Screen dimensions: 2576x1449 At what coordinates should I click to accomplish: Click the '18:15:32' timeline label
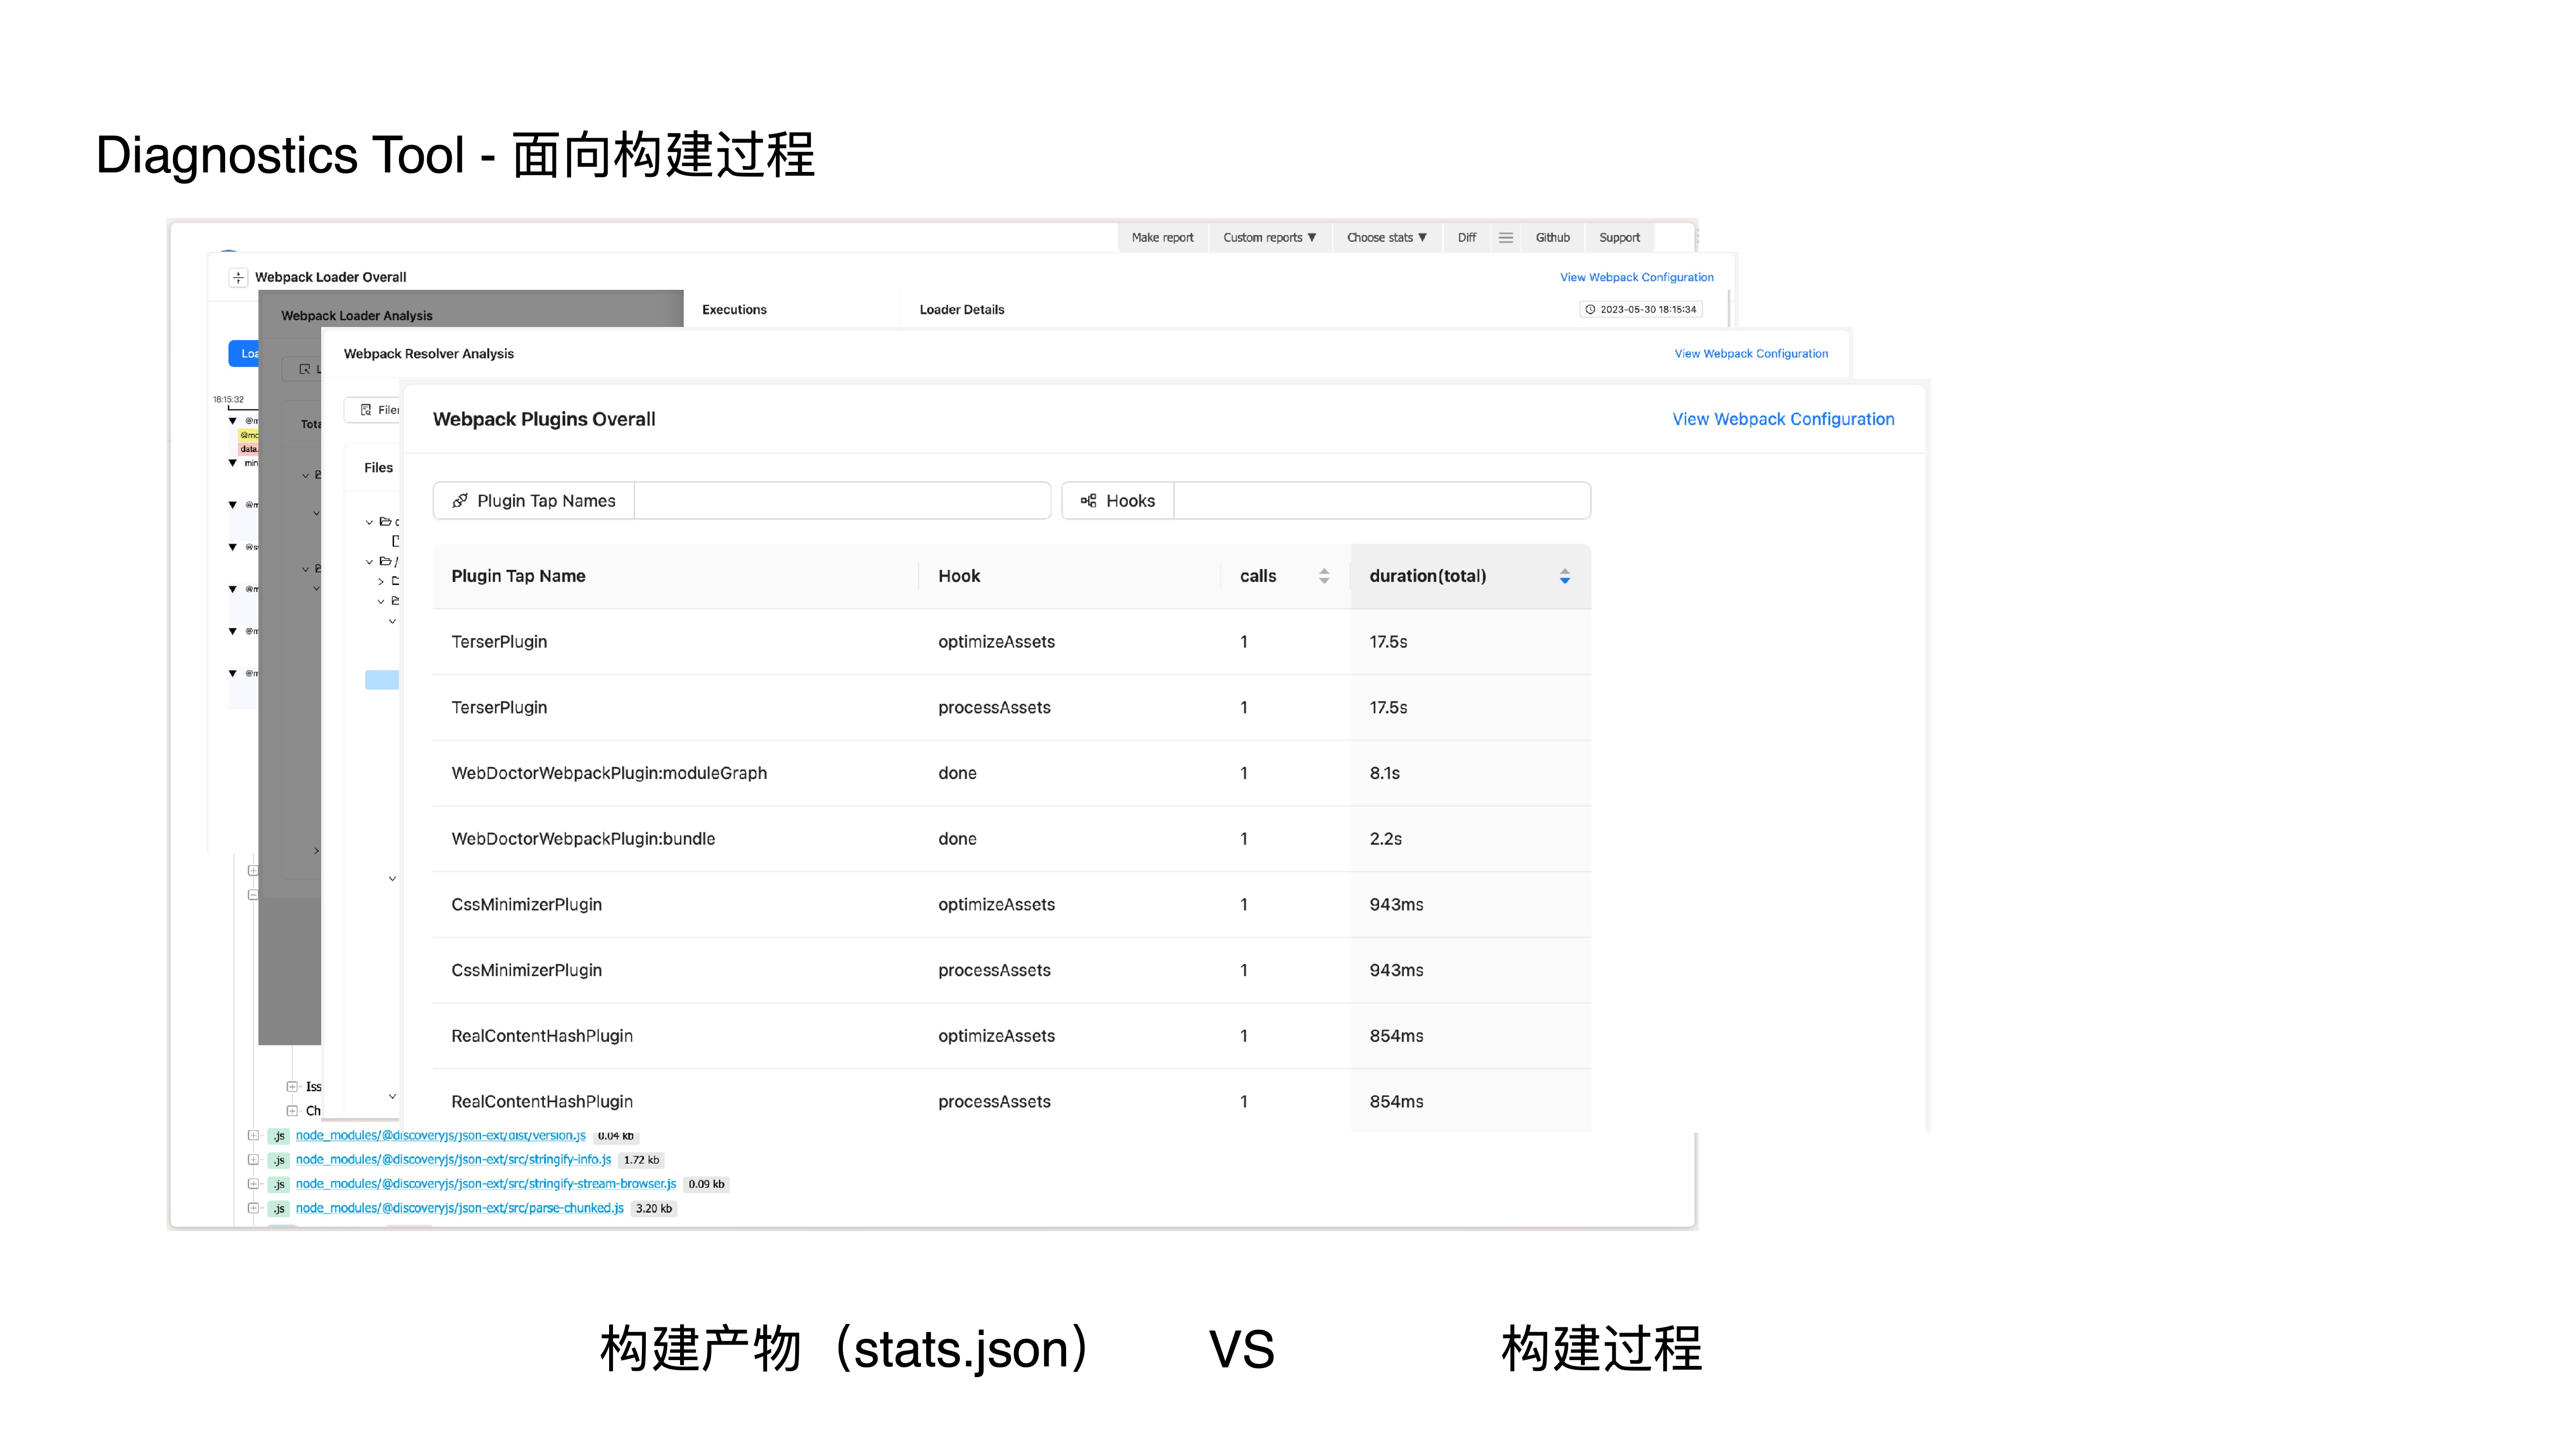pos(228,400)
